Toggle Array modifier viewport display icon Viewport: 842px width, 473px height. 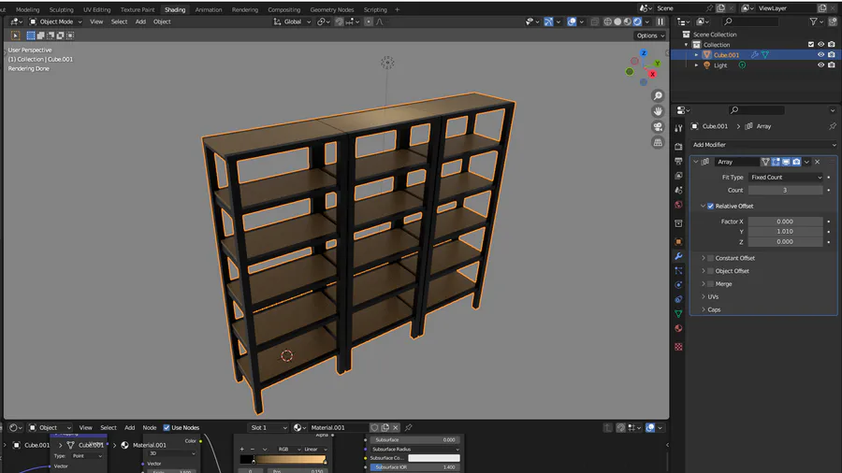[x=786, y=162]
